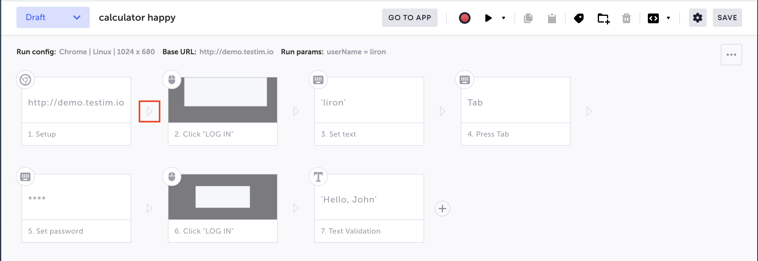Select the '2. Click LOG IN' step thumbnail
The width and height of the screenshot is (758, 261).
click(222, 100)
